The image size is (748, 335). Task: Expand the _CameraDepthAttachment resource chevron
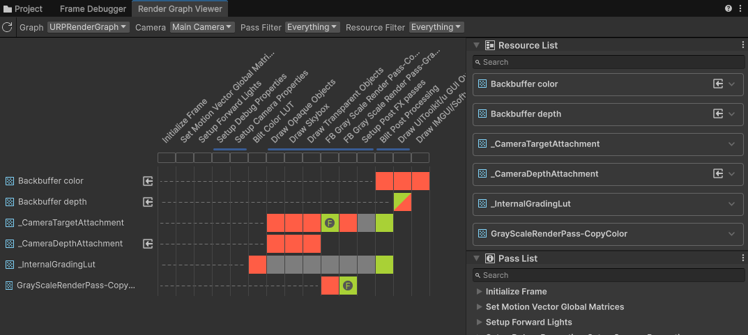(732, 174)
